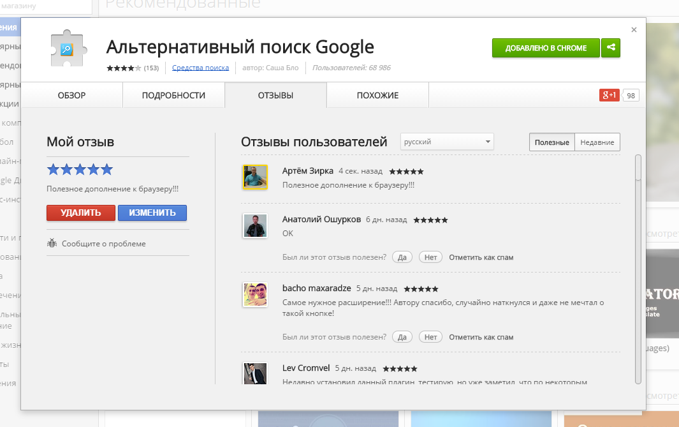Switch to the ОБЗОР tab
The height and width of the screenshot is (427, 679).
pos(72,95)
